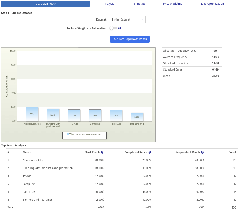Viewport: 239px width, 212px height.
Task: Click Bundling with products and promotion row
Action: [48, 168]
